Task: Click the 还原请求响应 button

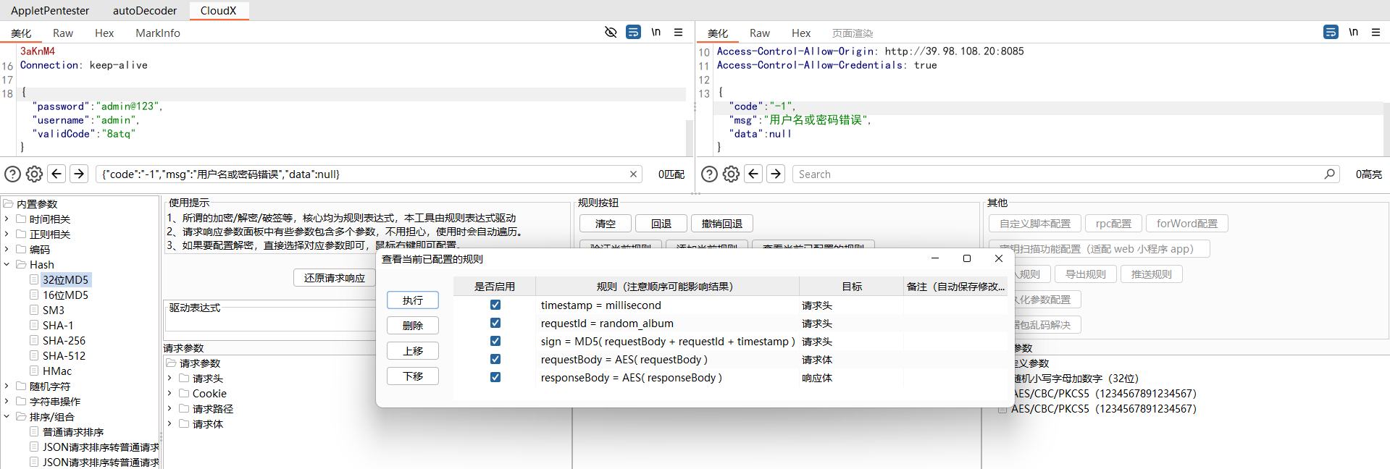Action: 334,278
